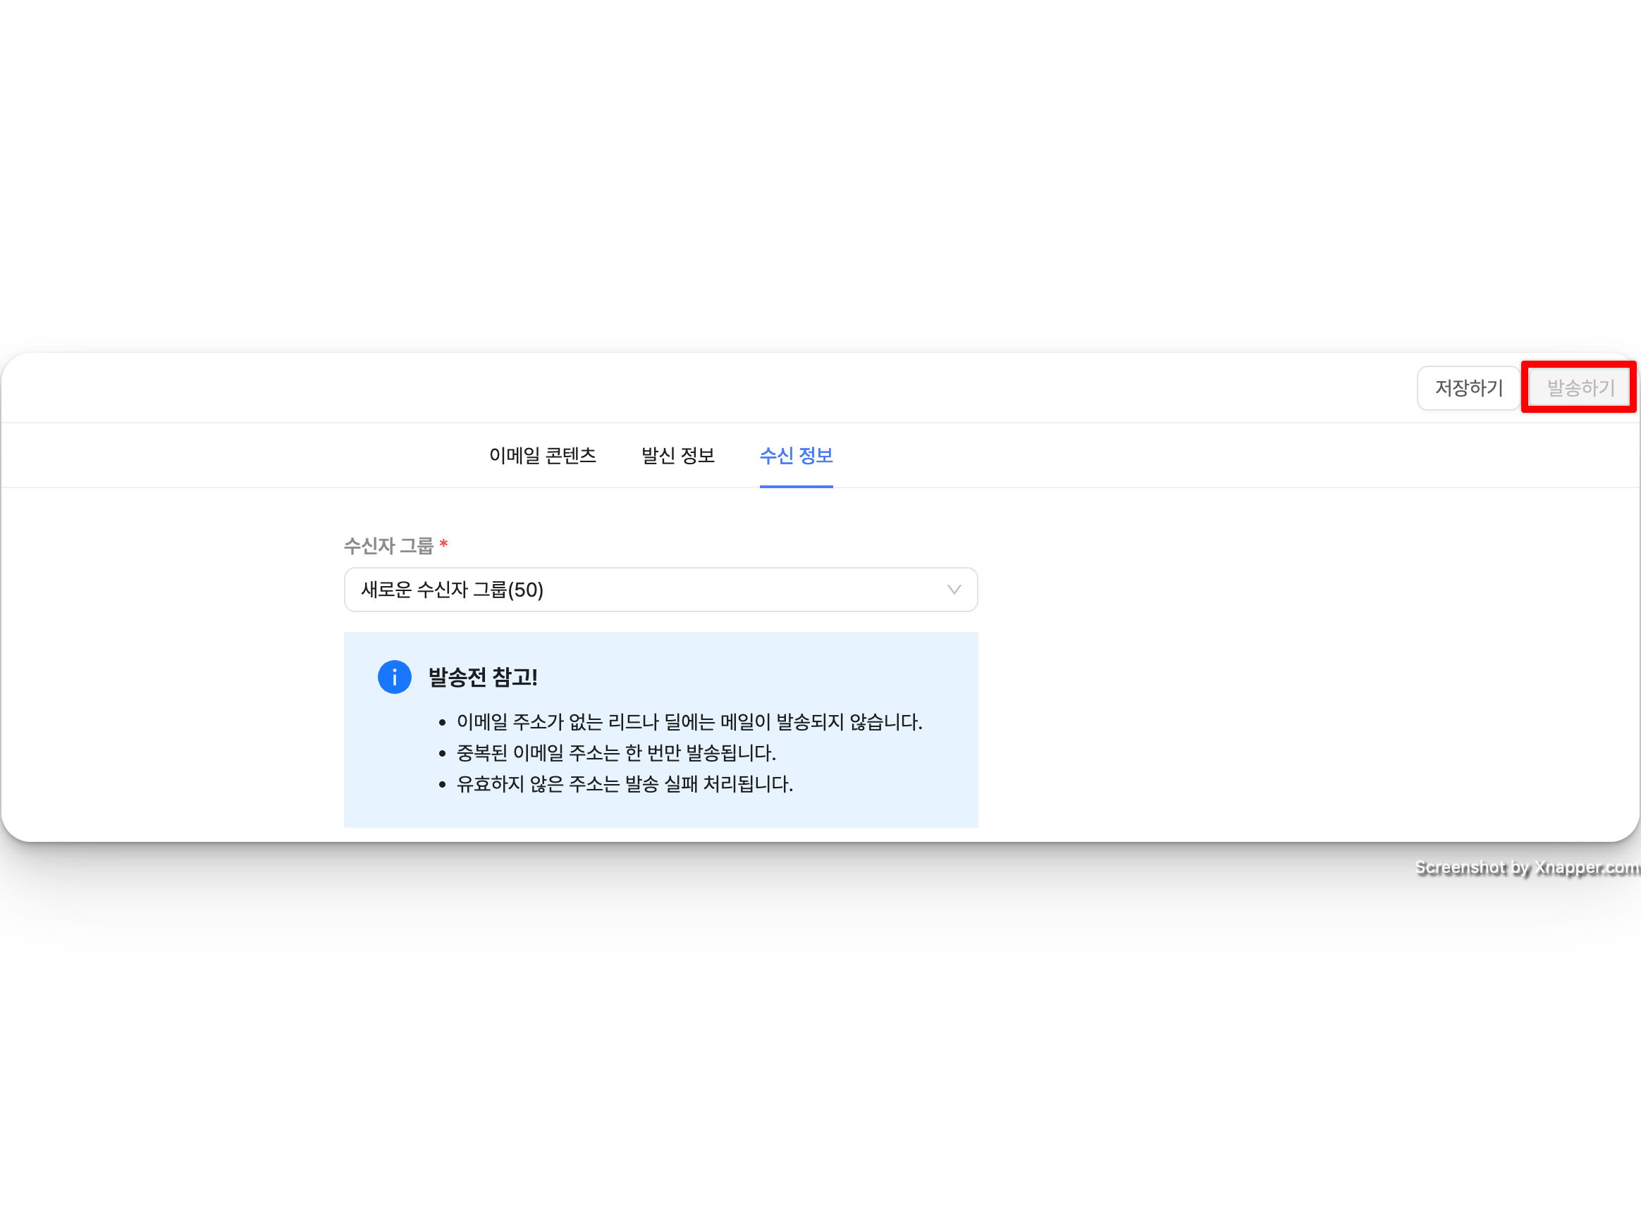The height and width of the screenshot is (1230, 1641).
Task: Click the Screenshot by Xnapper.com watermark
Action: [1526, 866]
